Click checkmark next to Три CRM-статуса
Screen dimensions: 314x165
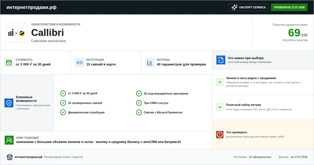[139, 103]
